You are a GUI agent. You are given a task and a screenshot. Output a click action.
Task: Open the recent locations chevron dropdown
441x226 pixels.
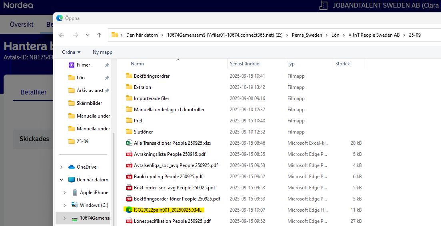coord(88,35)
